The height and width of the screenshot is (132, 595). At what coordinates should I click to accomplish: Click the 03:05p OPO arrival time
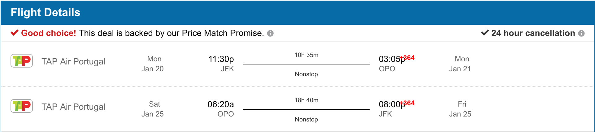click(392, 59)
